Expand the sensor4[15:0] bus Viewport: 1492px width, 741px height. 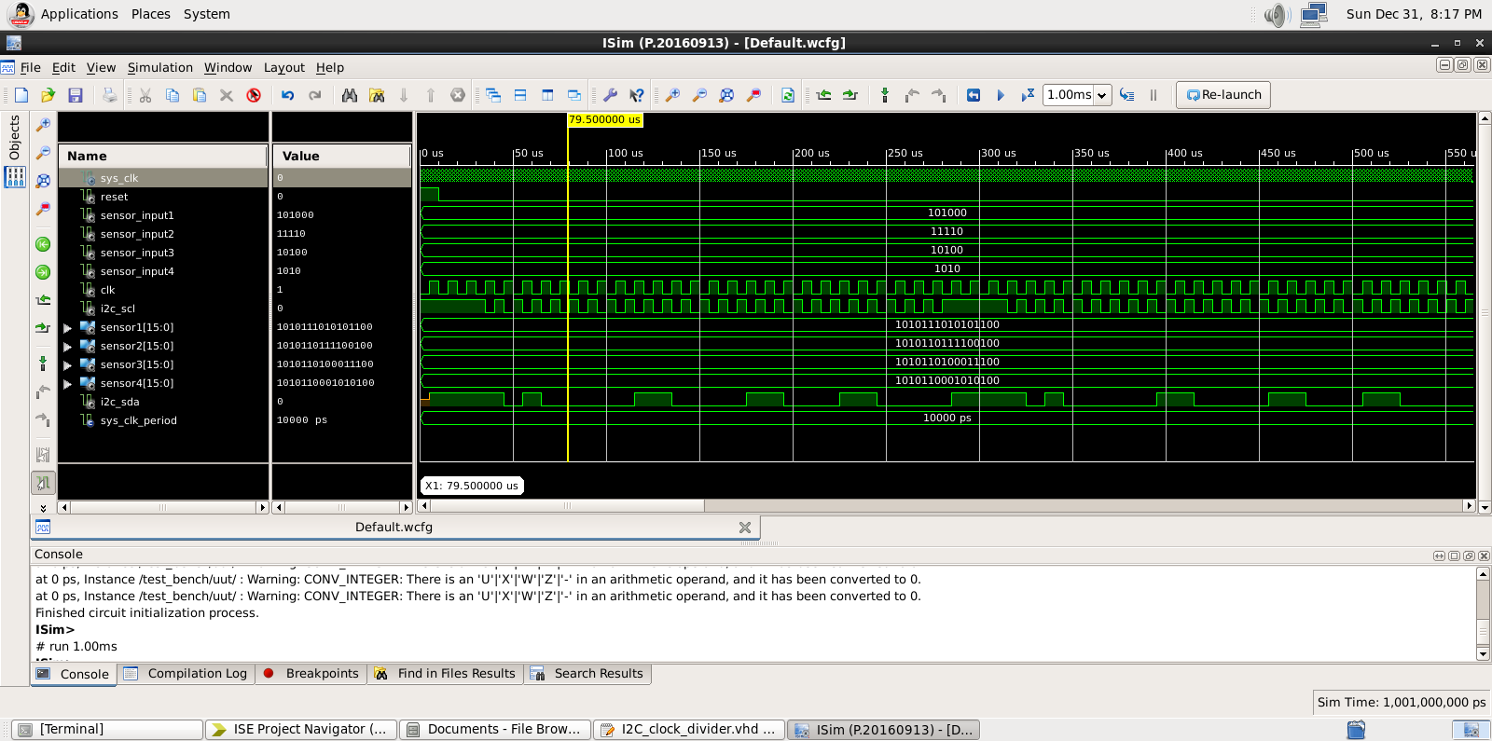67,384
